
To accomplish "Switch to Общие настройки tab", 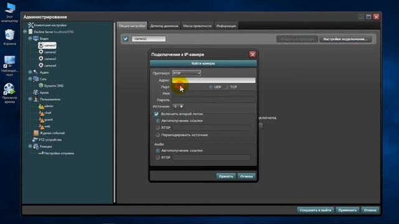I will click(132, 26).
